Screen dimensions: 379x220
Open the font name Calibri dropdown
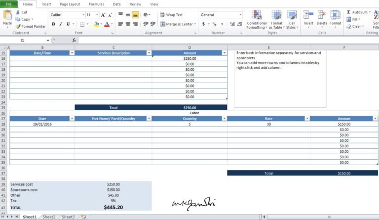82,15
